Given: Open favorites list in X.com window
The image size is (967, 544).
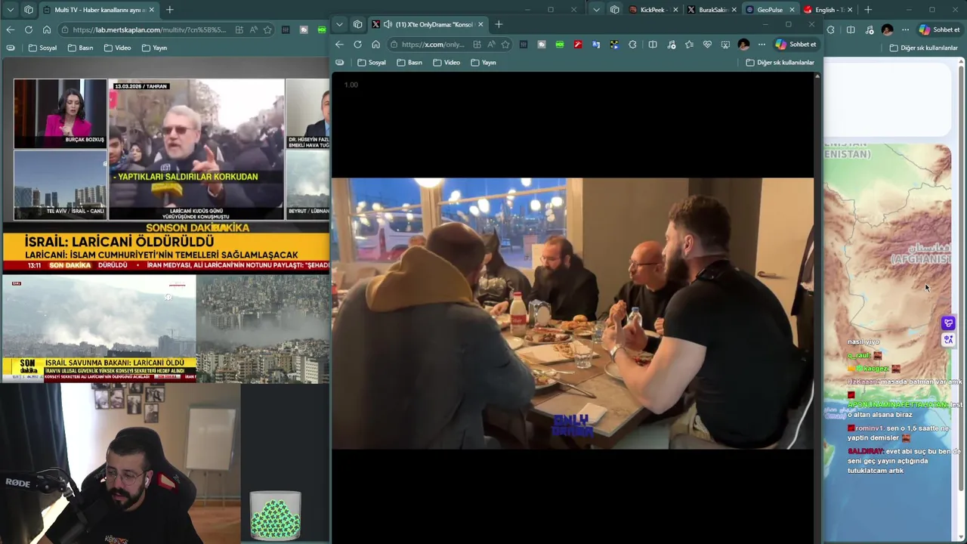Looking at the screenshot, I should [689, 45].
